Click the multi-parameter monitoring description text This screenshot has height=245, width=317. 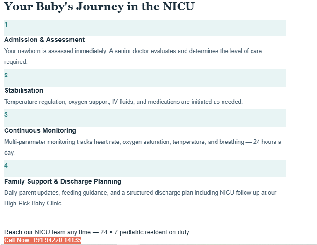tap(143, 147)
